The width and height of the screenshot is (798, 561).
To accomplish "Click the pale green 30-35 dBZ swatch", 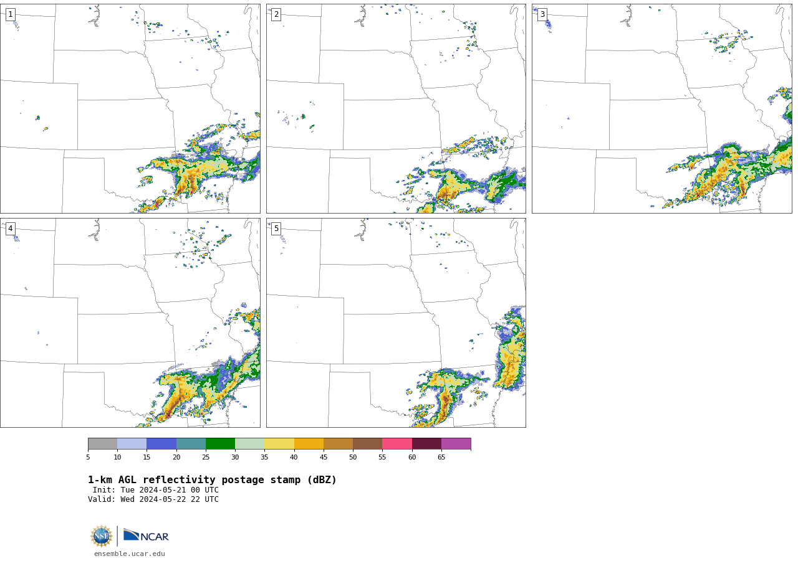I will click(x=250, y=444).
